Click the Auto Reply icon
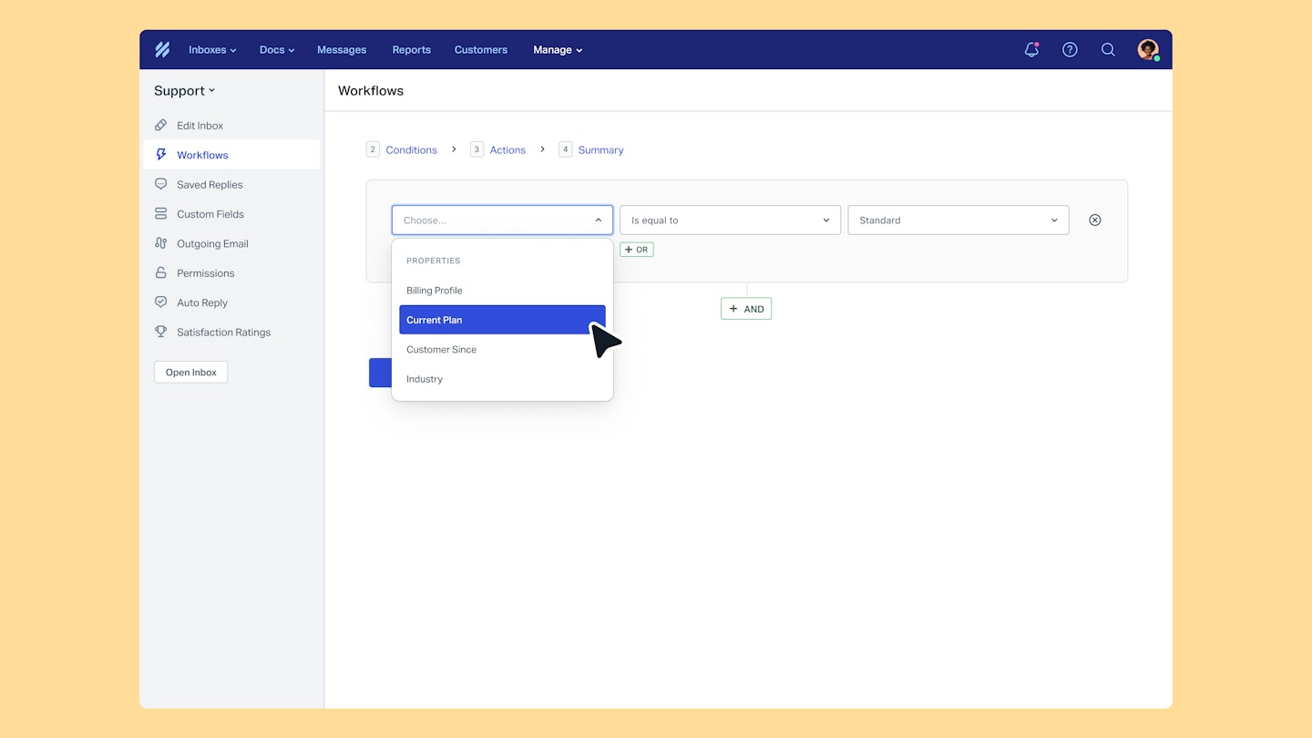This screenshot has width=1312, height=738. 160,302
